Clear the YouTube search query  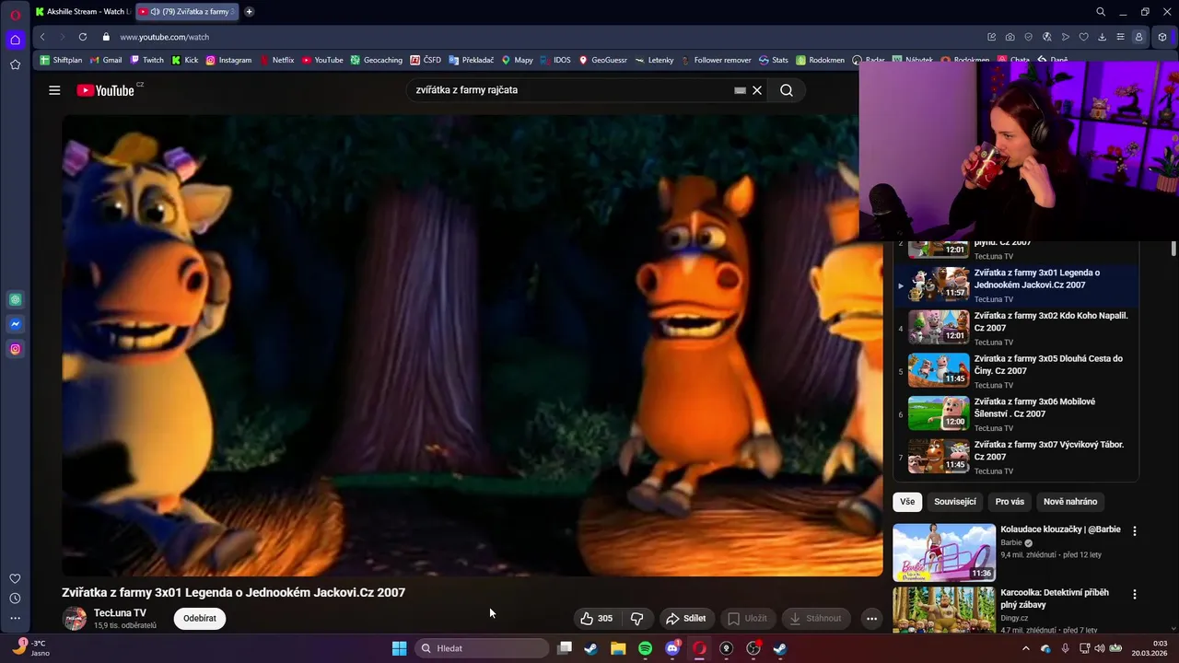[x=757, y=90]
